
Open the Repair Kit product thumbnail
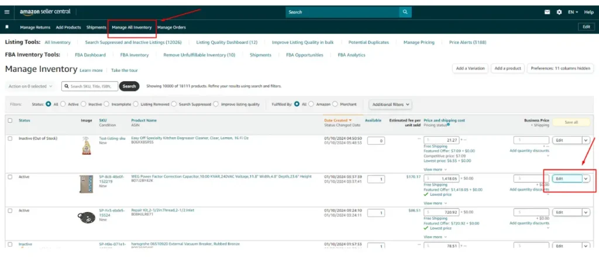click(x=87, y=217)
